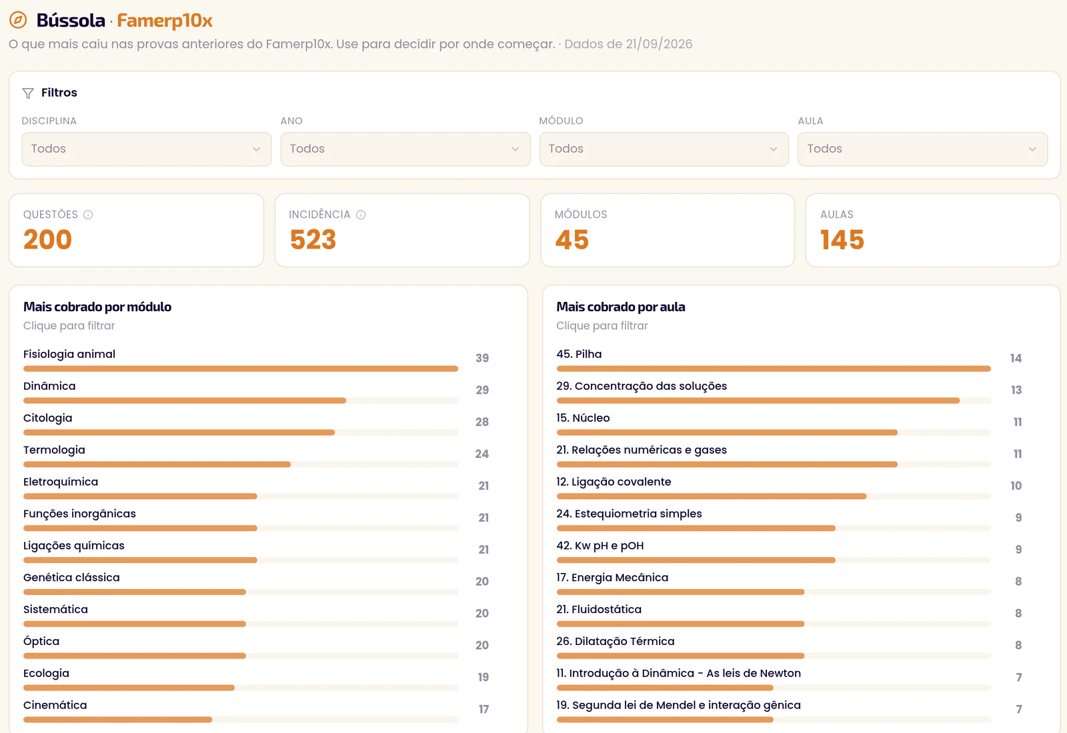Click the Questões card showing 200
The image size is (1067, 733).
pos(137,231)
